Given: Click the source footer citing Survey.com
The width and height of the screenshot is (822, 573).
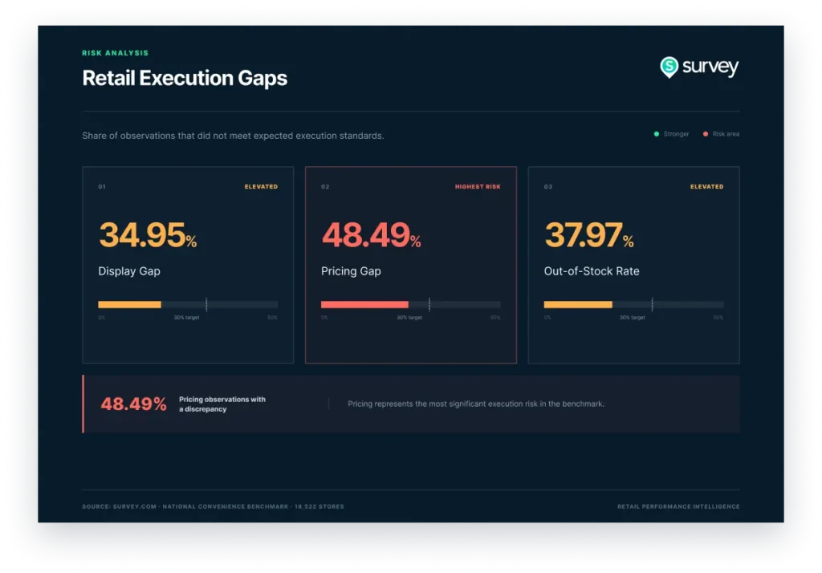Looking at the screenshot, I should pyautogui.click(x=213, y=507).
